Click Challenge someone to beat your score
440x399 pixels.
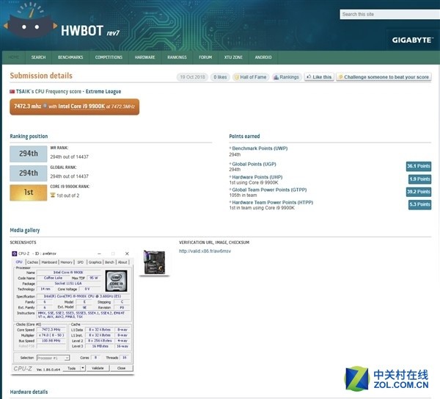(384, 76)
